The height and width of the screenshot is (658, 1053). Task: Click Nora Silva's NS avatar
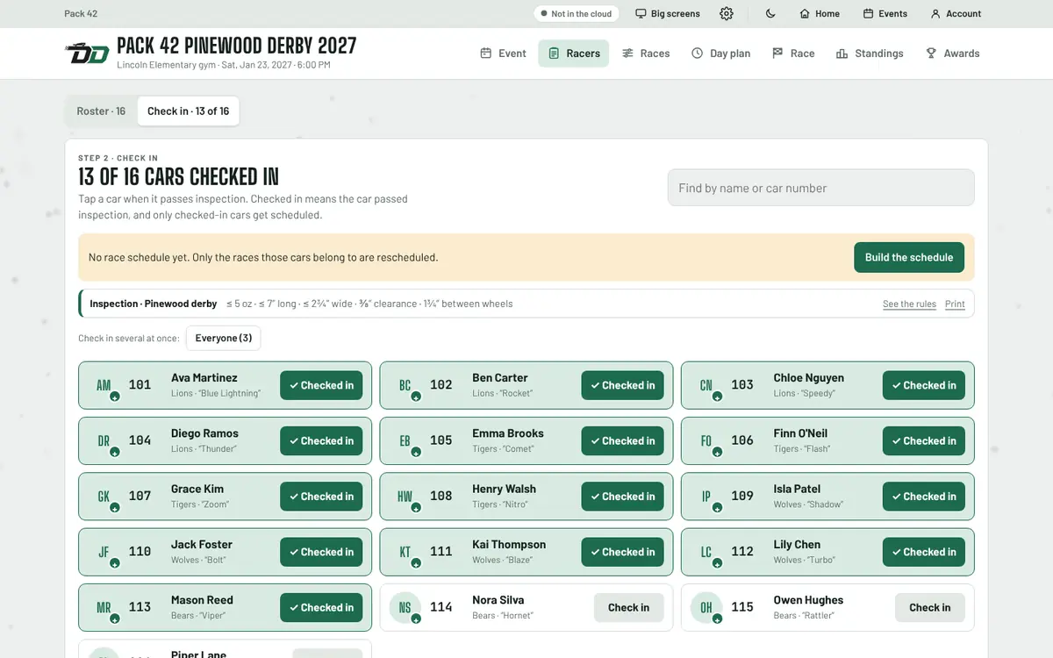pyautogui.click(x=405, y=607)
